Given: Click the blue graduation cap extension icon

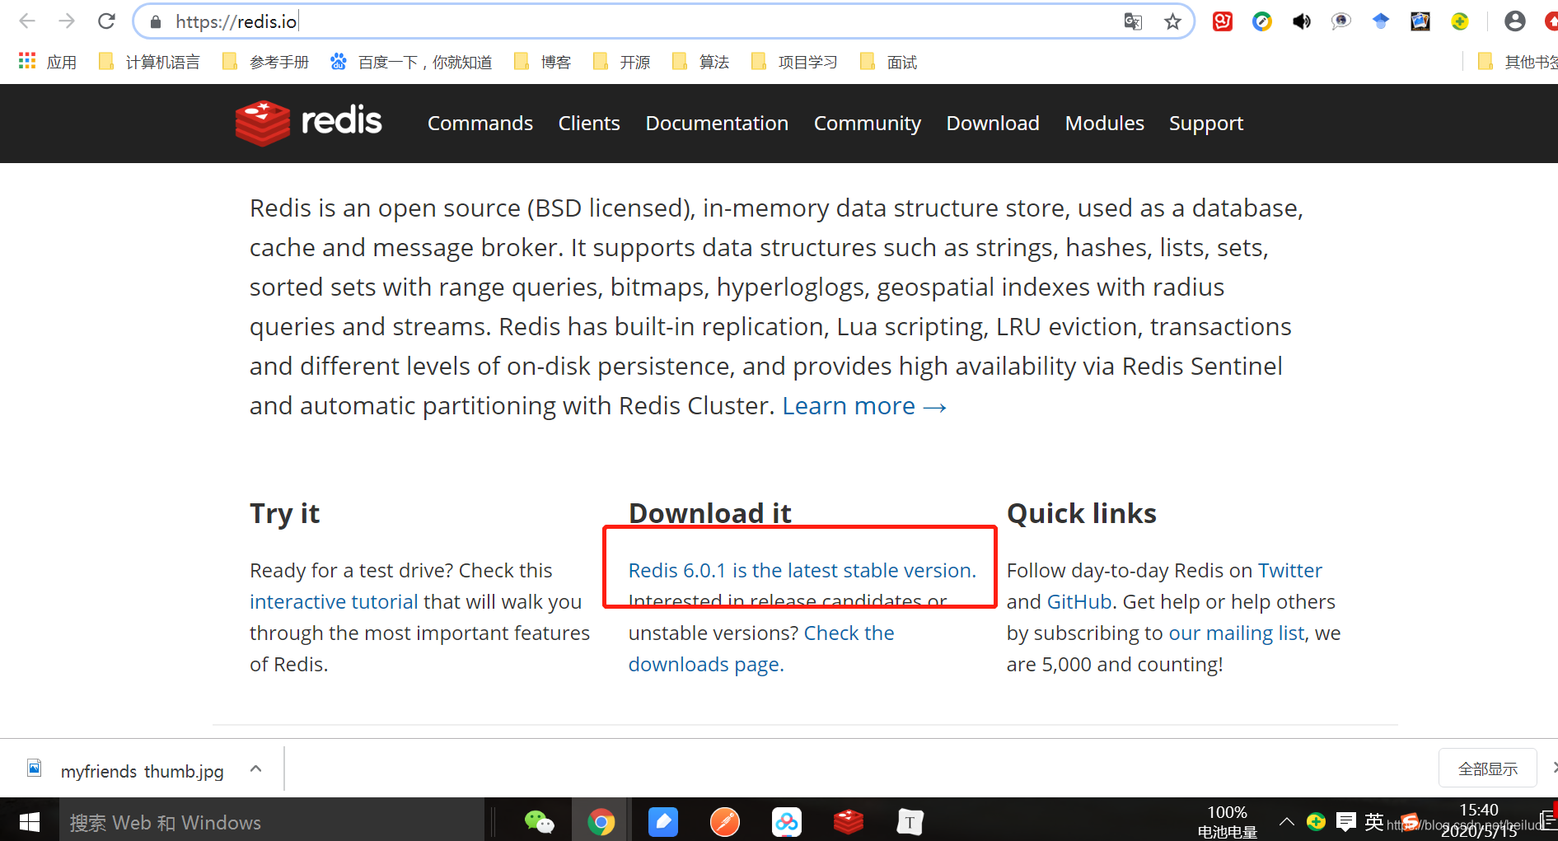Looking at the screenshot, I should (x=1381, y=21).
